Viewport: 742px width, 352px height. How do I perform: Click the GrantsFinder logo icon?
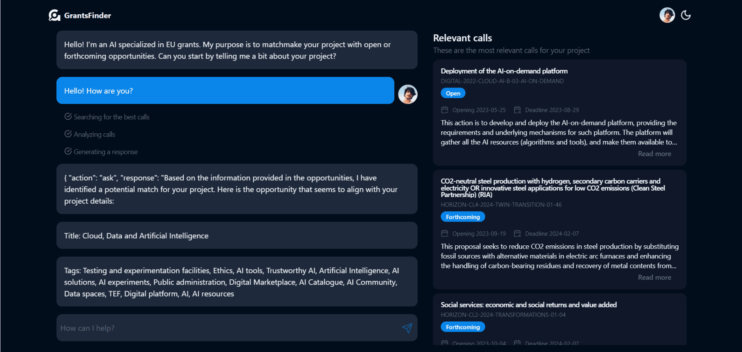point(54,16)
